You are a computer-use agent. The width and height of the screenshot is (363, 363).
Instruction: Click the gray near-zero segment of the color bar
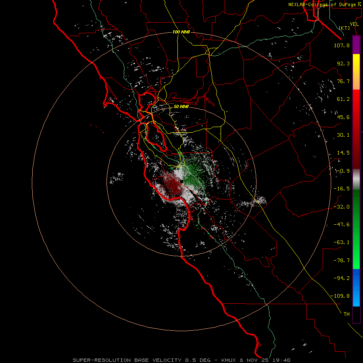356,179
